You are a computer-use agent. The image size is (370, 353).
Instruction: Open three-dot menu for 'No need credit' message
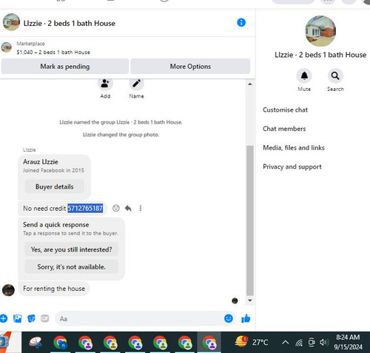tap(141, 208)
